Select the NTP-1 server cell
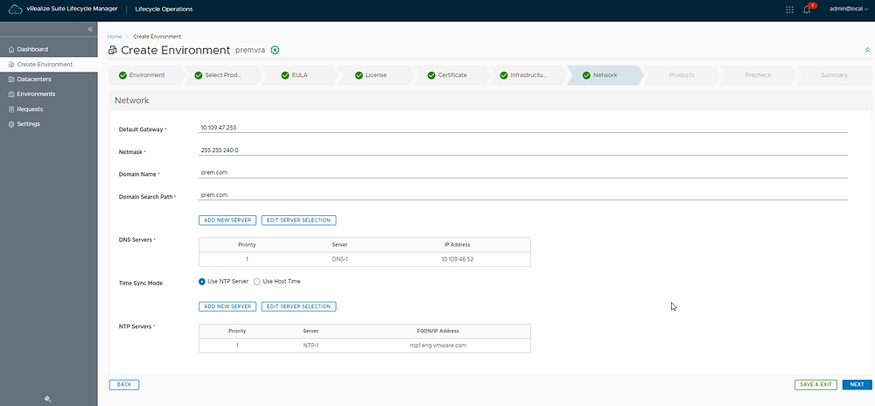This screenshot has width=875, height=406. [311, 346]
